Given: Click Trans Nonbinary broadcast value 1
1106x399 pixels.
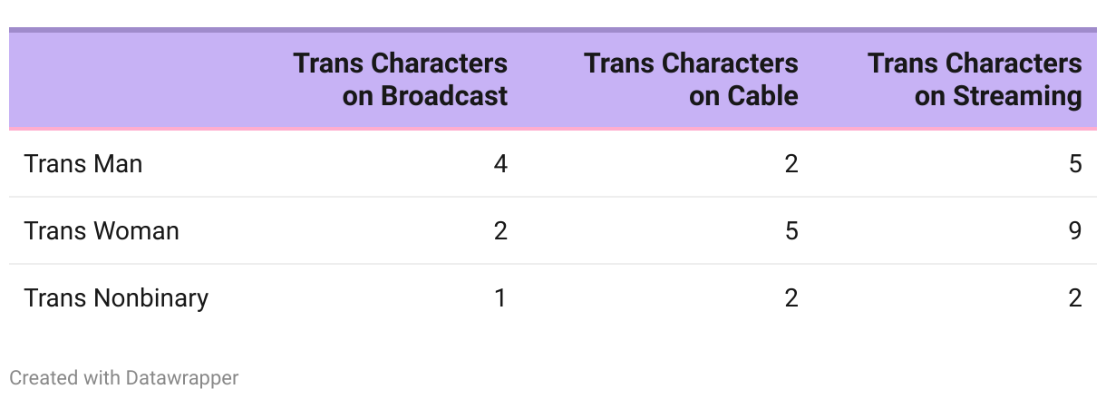Looking at the screenshot, I should [500, 298].
